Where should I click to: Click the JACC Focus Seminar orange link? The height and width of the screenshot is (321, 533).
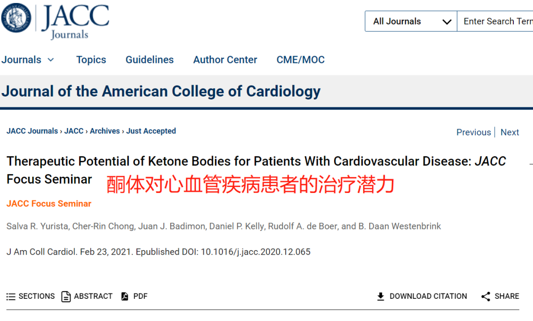tap(49, 204)
